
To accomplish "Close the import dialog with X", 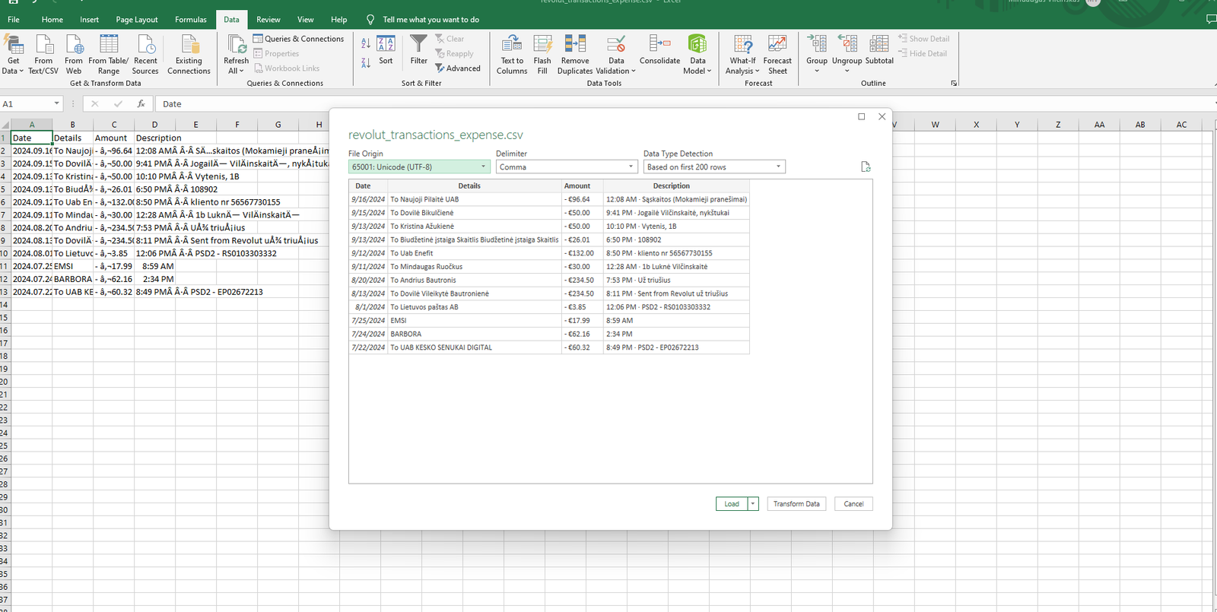I will point(882,116).
